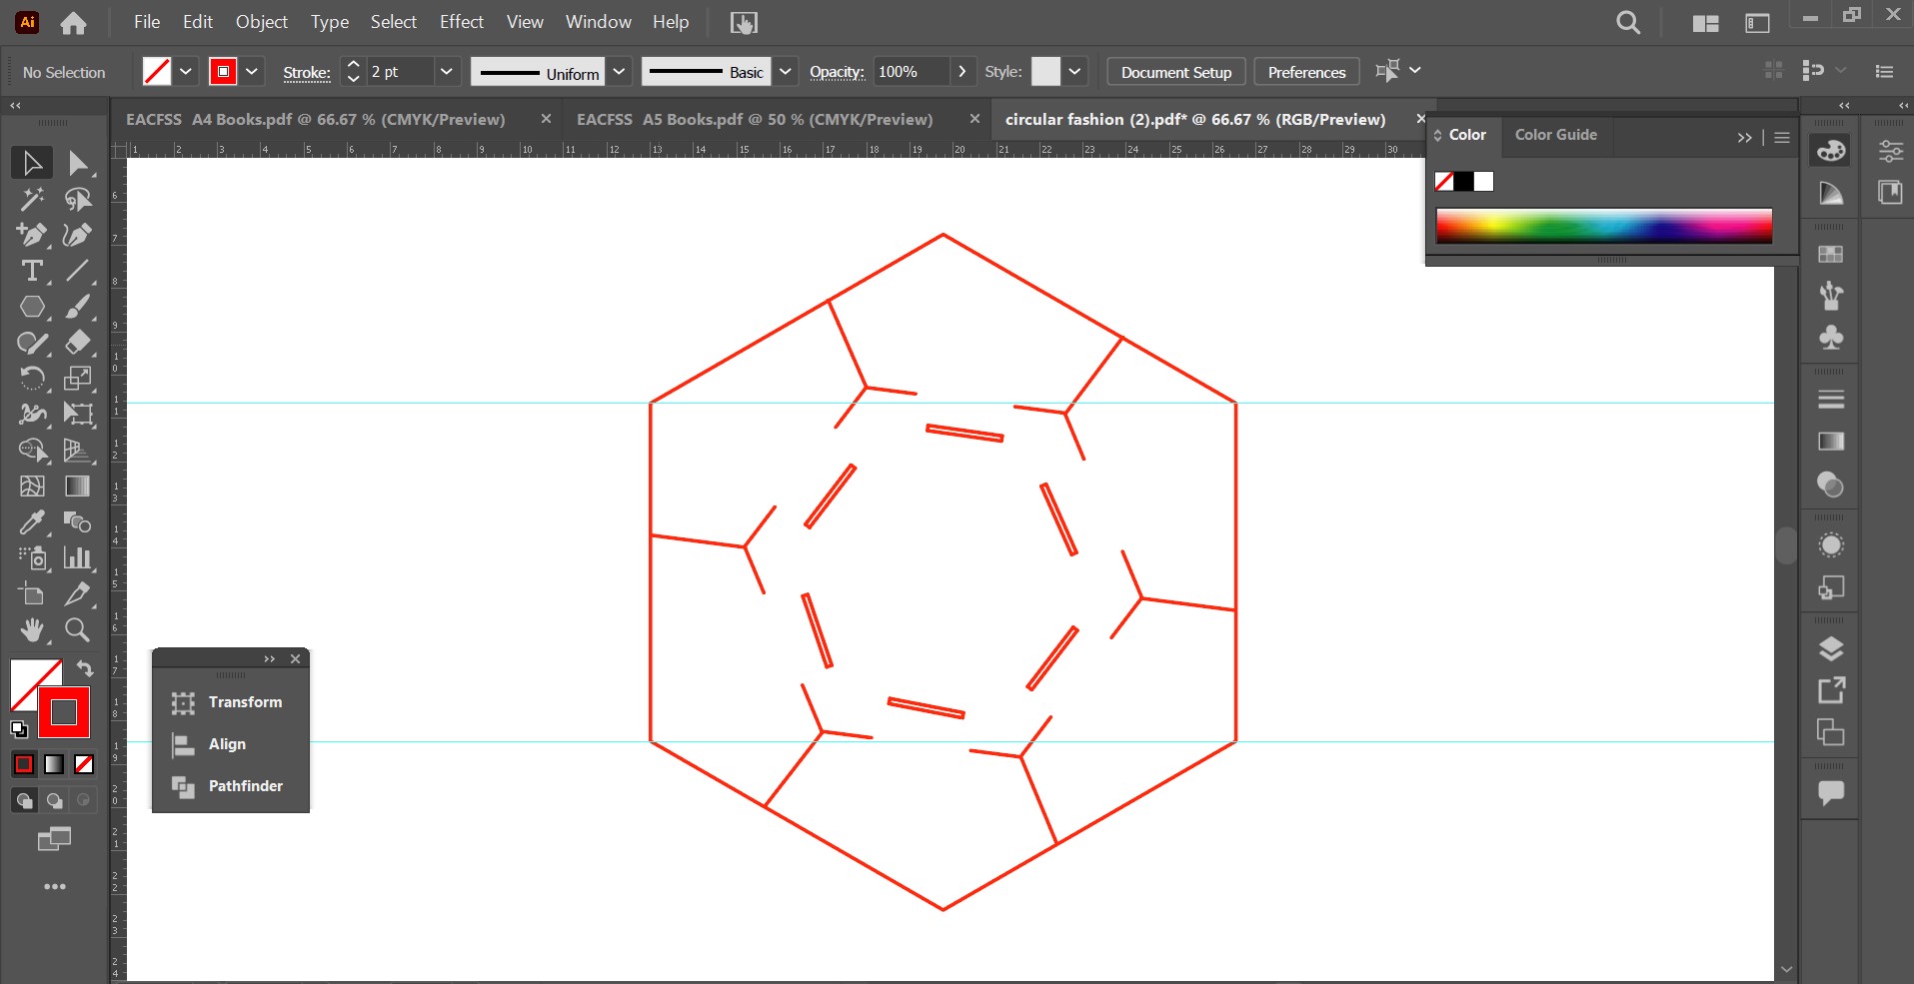1914x984 pixels.
Task: Click Preferences button
Action: point(1306,72)
